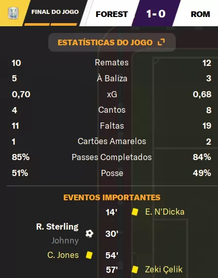
Task: Open R. Sterling's player profile
Action: (x=57, y=227)
